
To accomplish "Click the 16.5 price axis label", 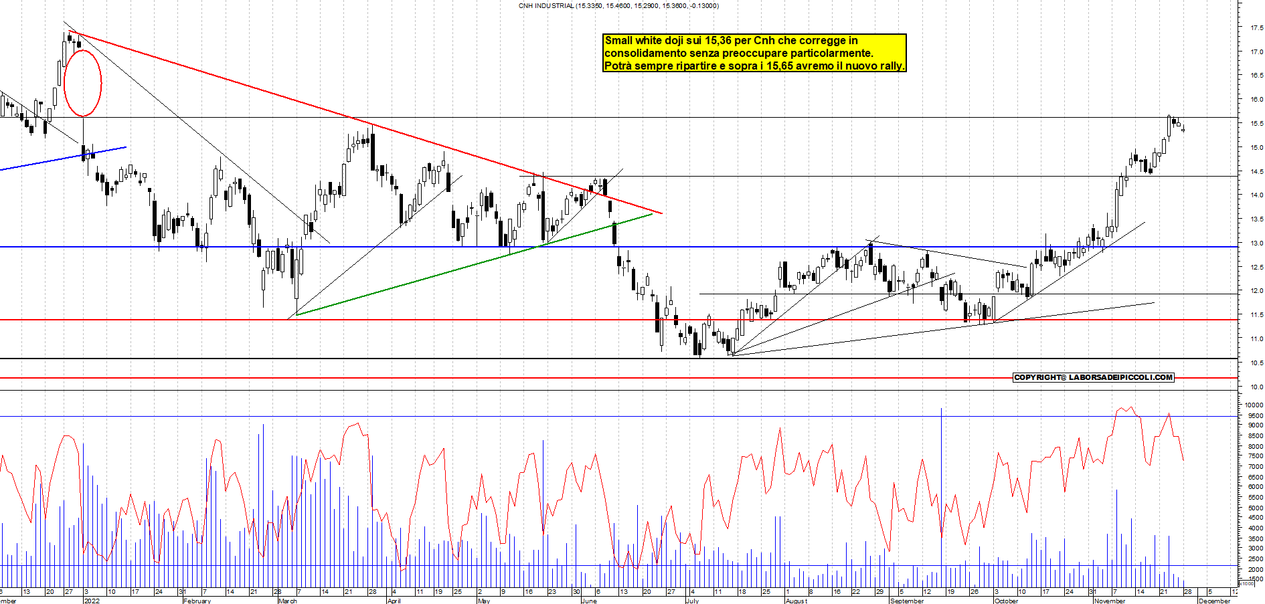I will pyautogui.click(x=1256, y=76).
